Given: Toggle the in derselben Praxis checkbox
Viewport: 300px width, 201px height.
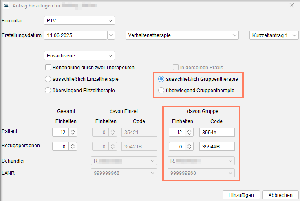Looking at the screenshot, I should (x=175, y=67).
